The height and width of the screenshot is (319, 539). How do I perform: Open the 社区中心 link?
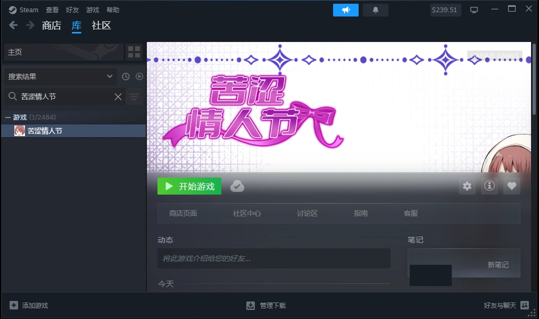coord(247,213)
